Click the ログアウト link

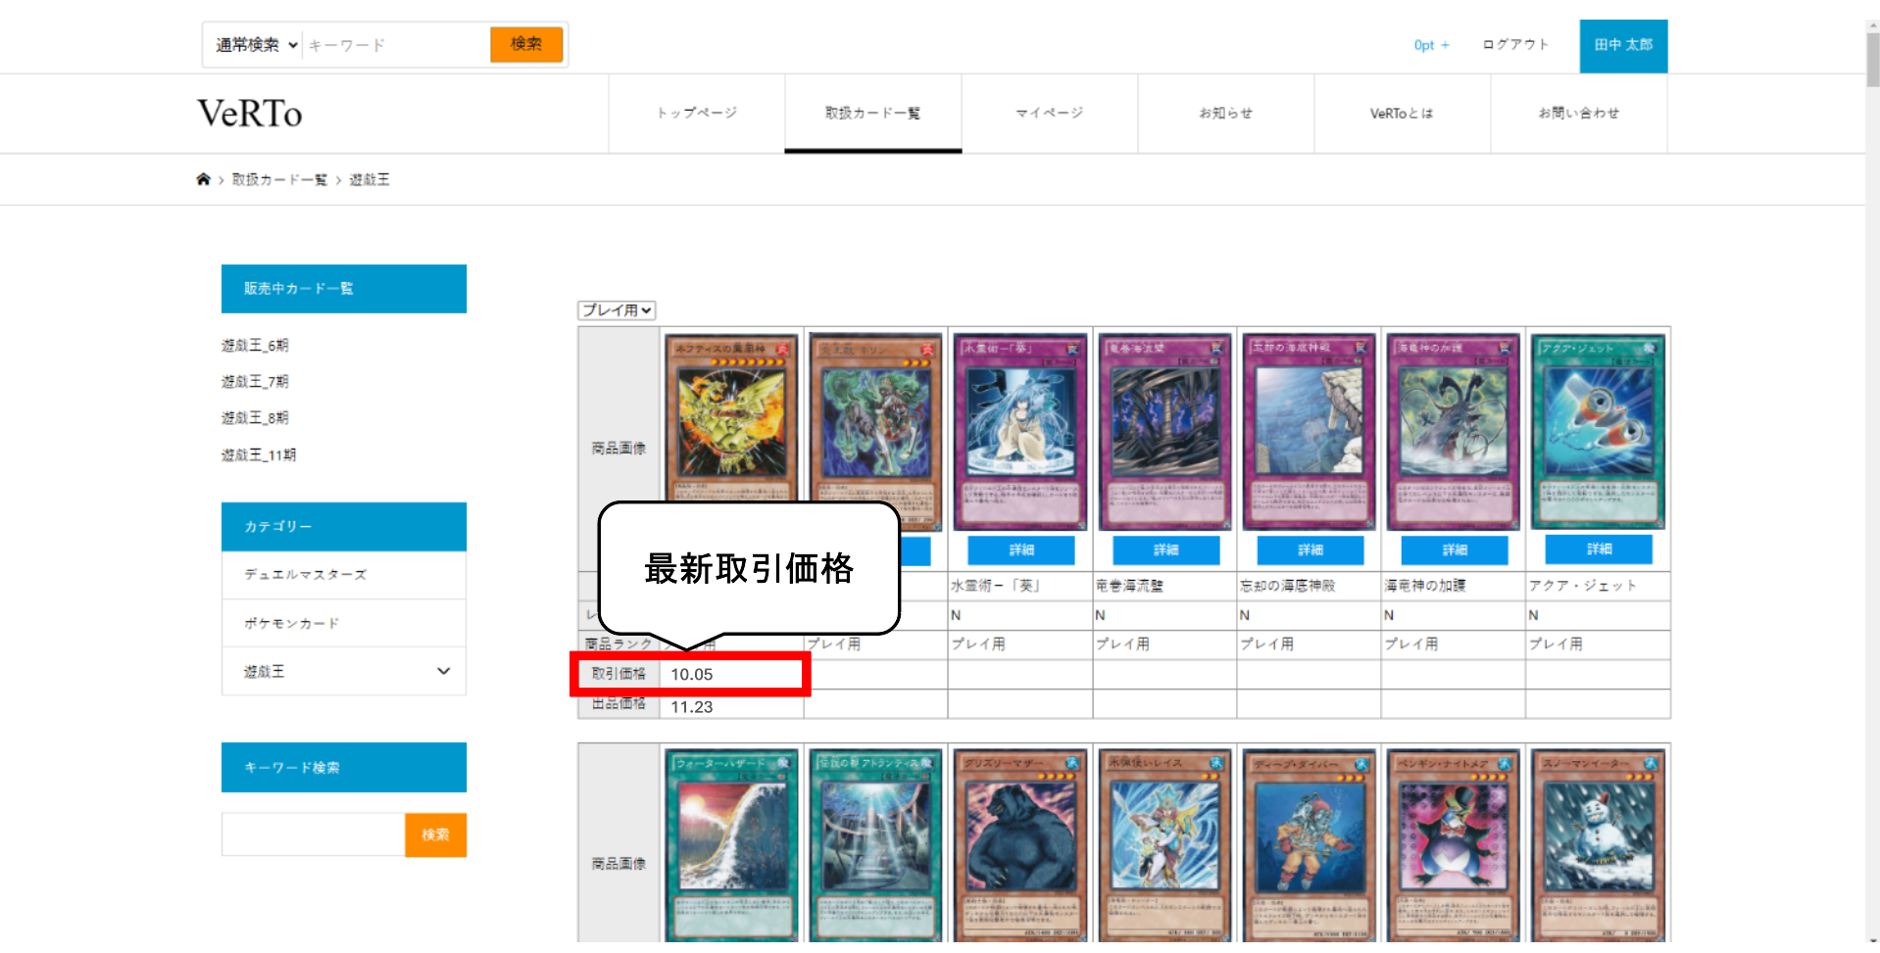click(x=1515, y=45)
